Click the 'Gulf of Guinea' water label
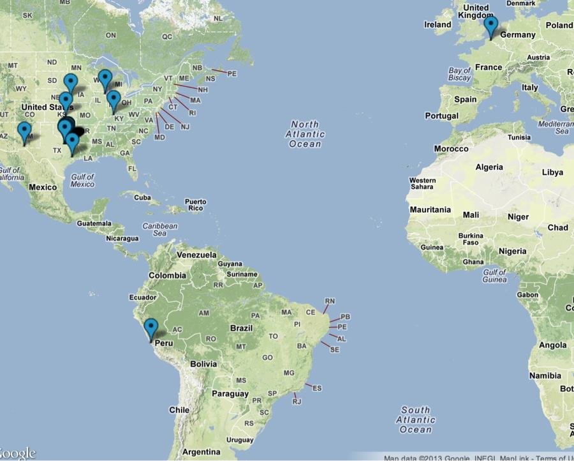The width and height of the screenshot is (574, 461). [494, 276]
